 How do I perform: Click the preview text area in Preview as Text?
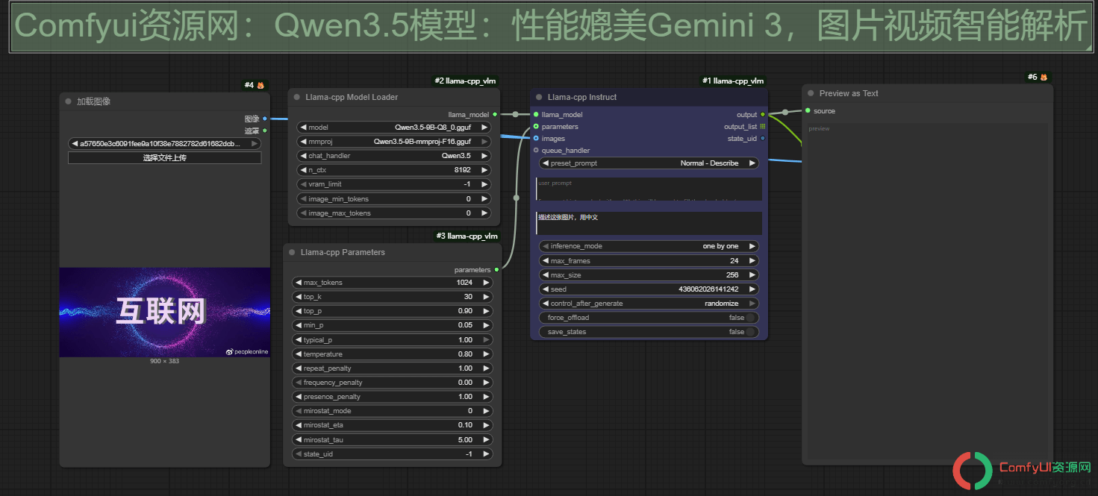927,291
